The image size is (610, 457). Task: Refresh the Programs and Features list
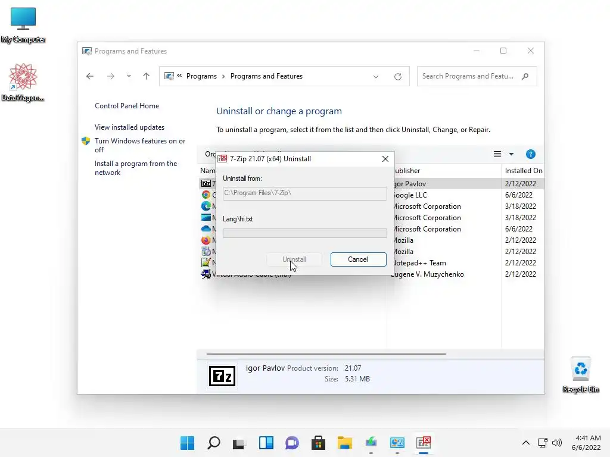tap(397, 77)
